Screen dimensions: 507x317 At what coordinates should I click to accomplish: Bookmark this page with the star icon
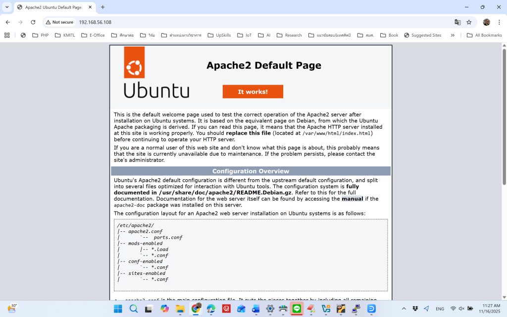point(469,22)
